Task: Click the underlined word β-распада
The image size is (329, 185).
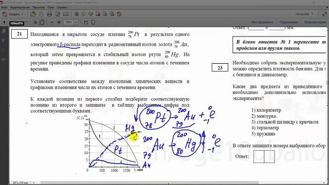Action: [70, 45]
